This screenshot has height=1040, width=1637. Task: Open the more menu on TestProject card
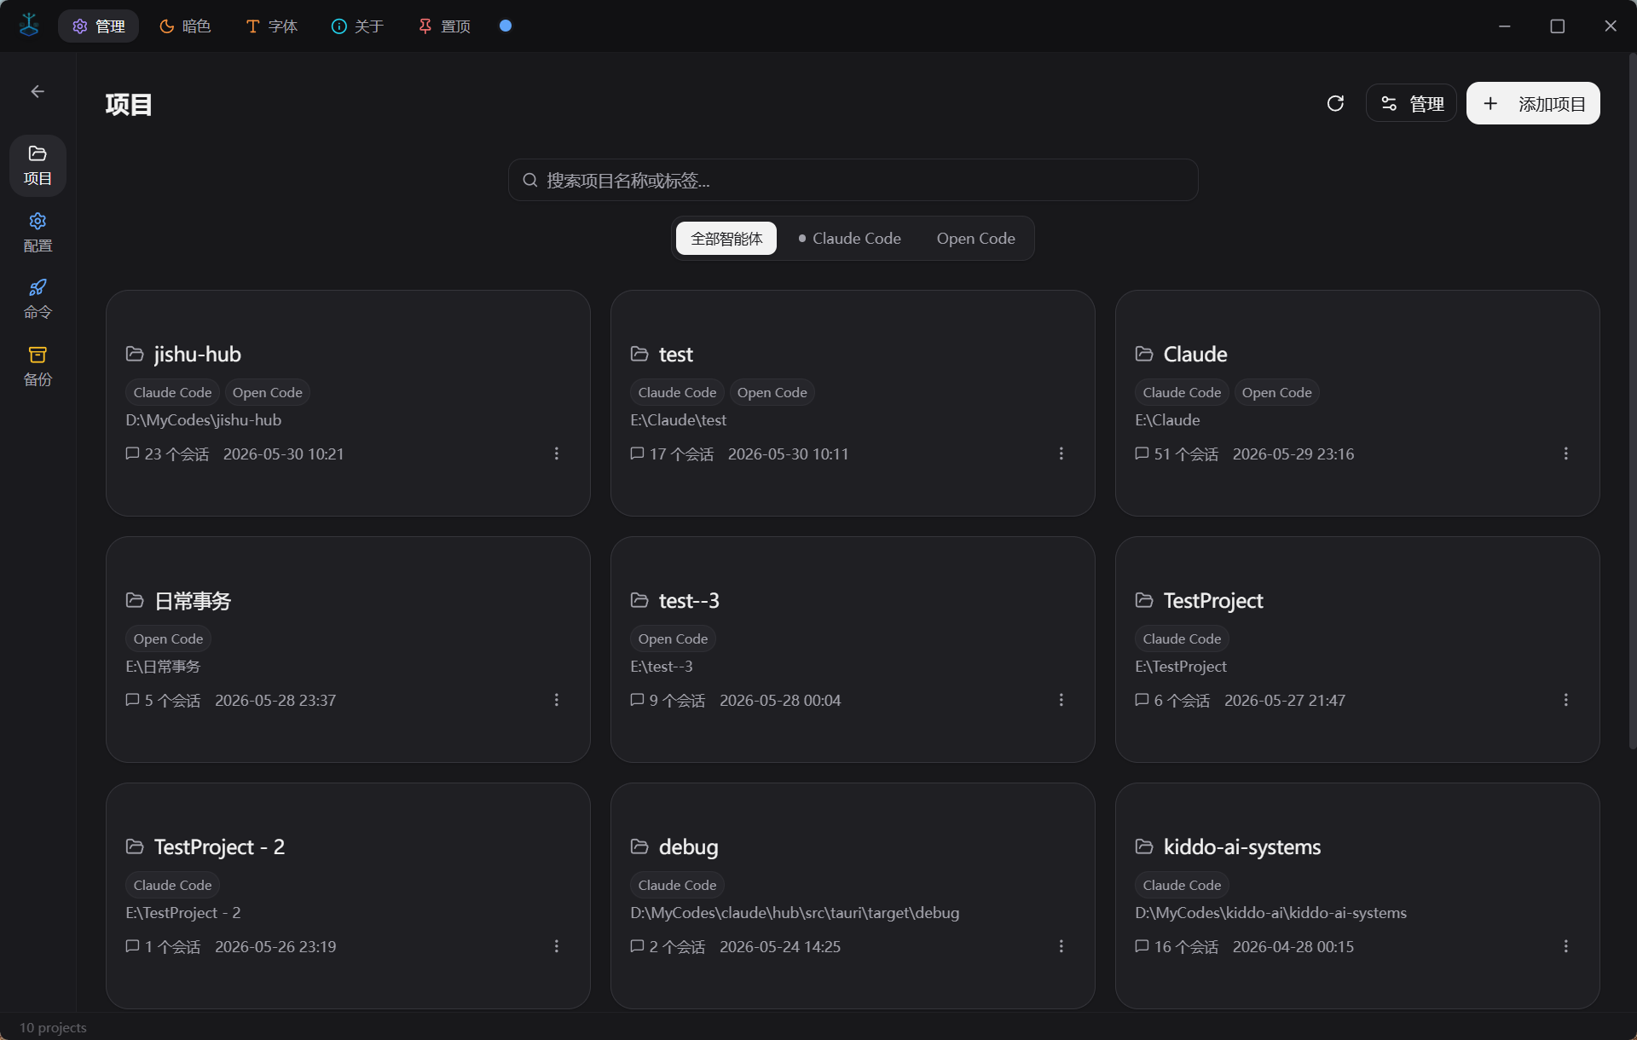pos(1566,700)
